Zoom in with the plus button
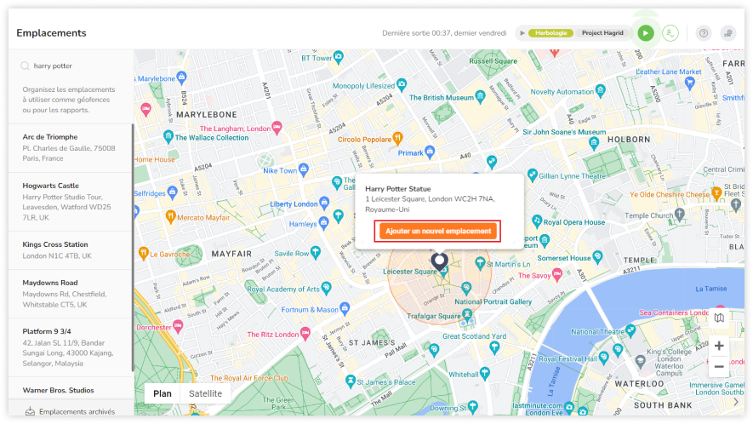 [x=719, y=346]
